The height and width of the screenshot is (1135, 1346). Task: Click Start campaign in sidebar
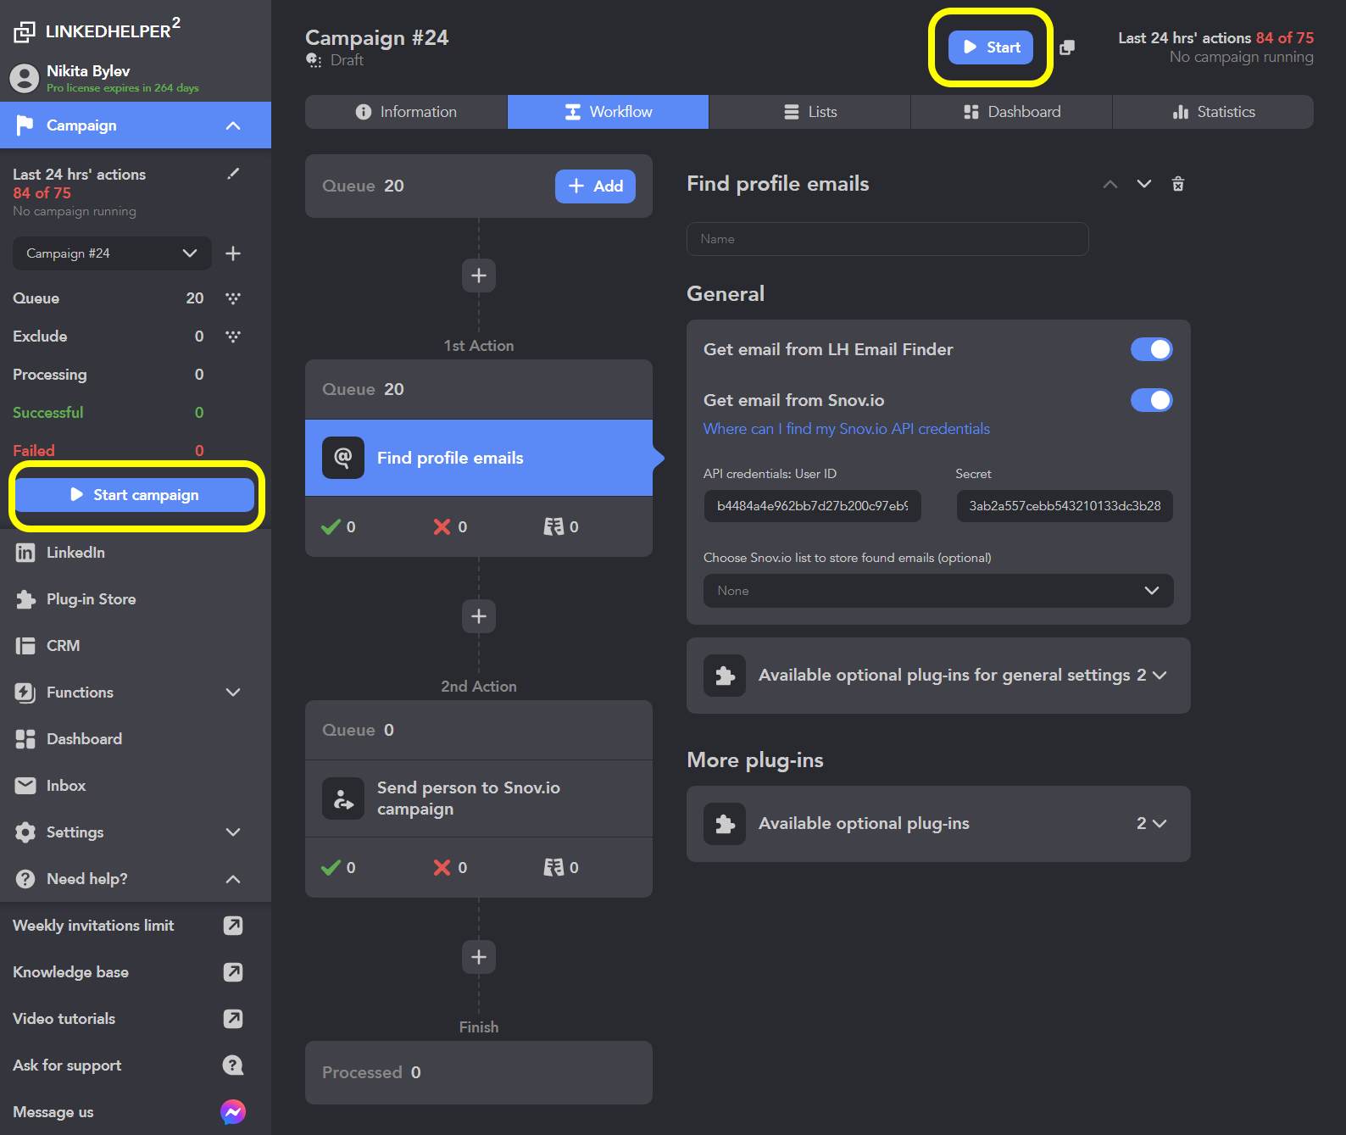(135, 495)
